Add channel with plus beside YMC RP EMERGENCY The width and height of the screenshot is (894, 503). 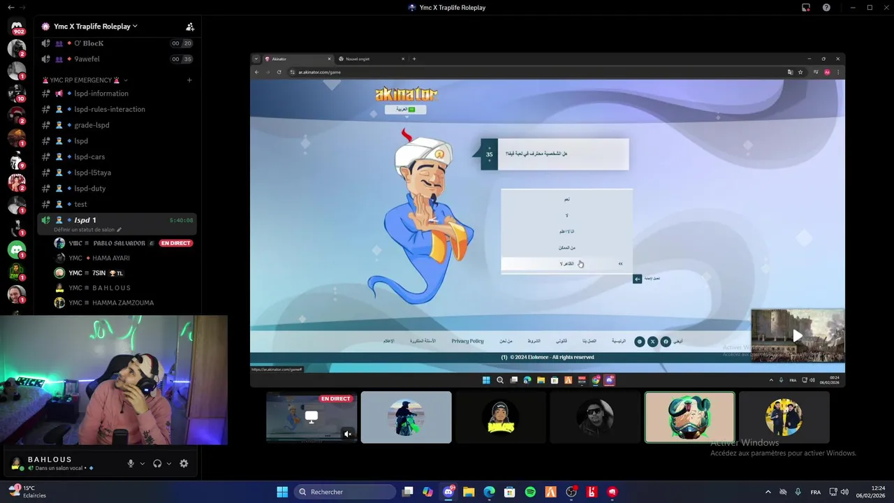pos(189,80)
